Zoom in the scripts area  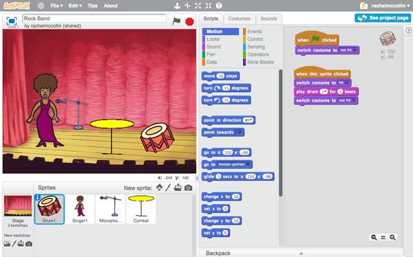tap(392, 237)
